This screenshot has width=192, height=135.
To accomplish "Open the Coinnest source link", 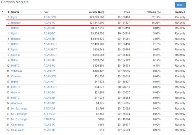I will [16, 76].
